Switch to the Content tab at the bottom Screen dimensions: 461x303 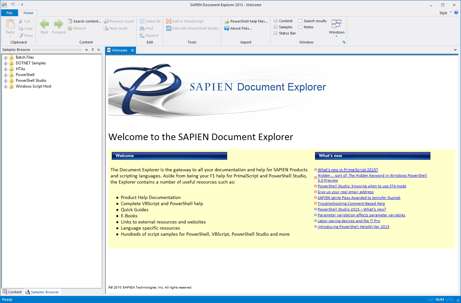click(x=12, y=292)
